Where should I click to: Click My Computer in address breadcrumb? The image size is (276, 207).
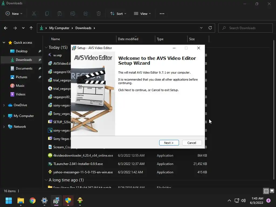(59, 28)
